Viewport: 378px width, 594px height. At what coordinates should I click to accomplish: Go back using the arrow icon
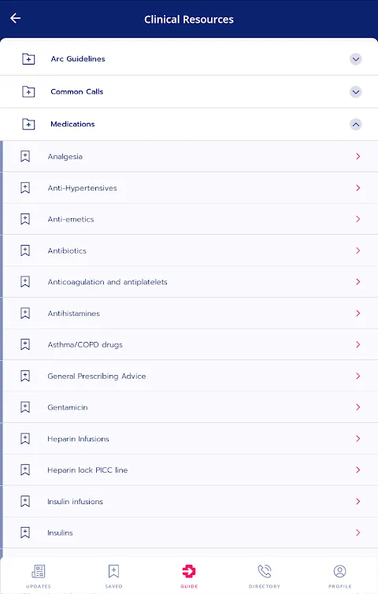[15, 18]
